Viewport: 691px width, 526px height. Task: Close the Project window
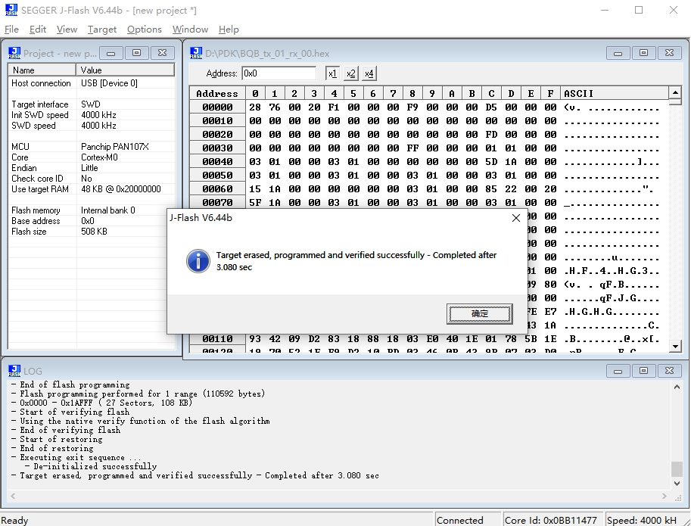[162, 53]
